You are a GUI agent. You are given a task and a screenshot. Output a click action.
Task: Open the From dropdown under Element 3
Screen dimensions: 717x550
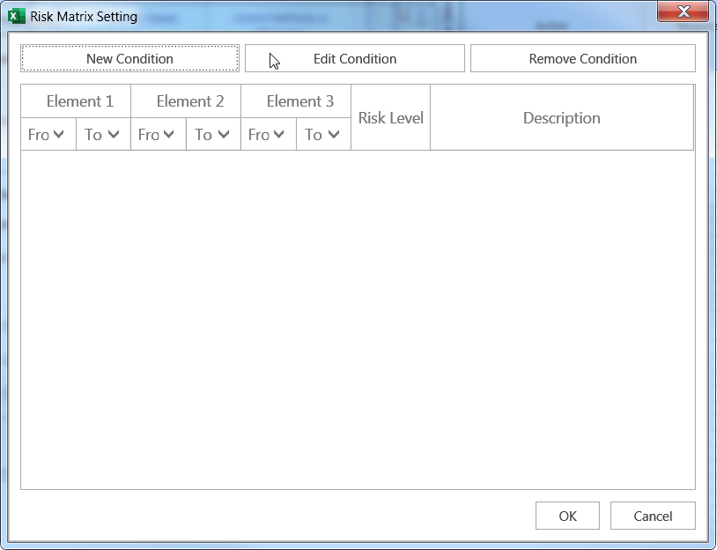(279, 135)
